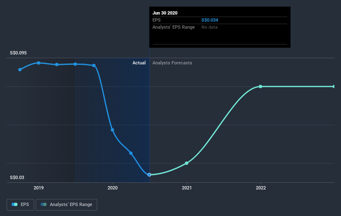Screen dimensions: 341x216
Task: Click the No data text in tooltip
Action: click(x=209, y=27)
